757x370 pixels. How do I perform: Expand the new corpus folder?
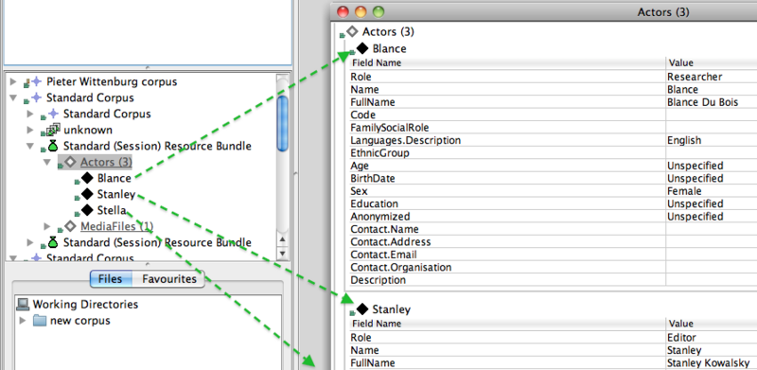tap(23, 320)
